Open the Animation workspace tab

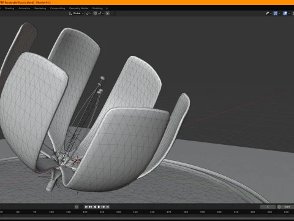(x=24, y=9)
